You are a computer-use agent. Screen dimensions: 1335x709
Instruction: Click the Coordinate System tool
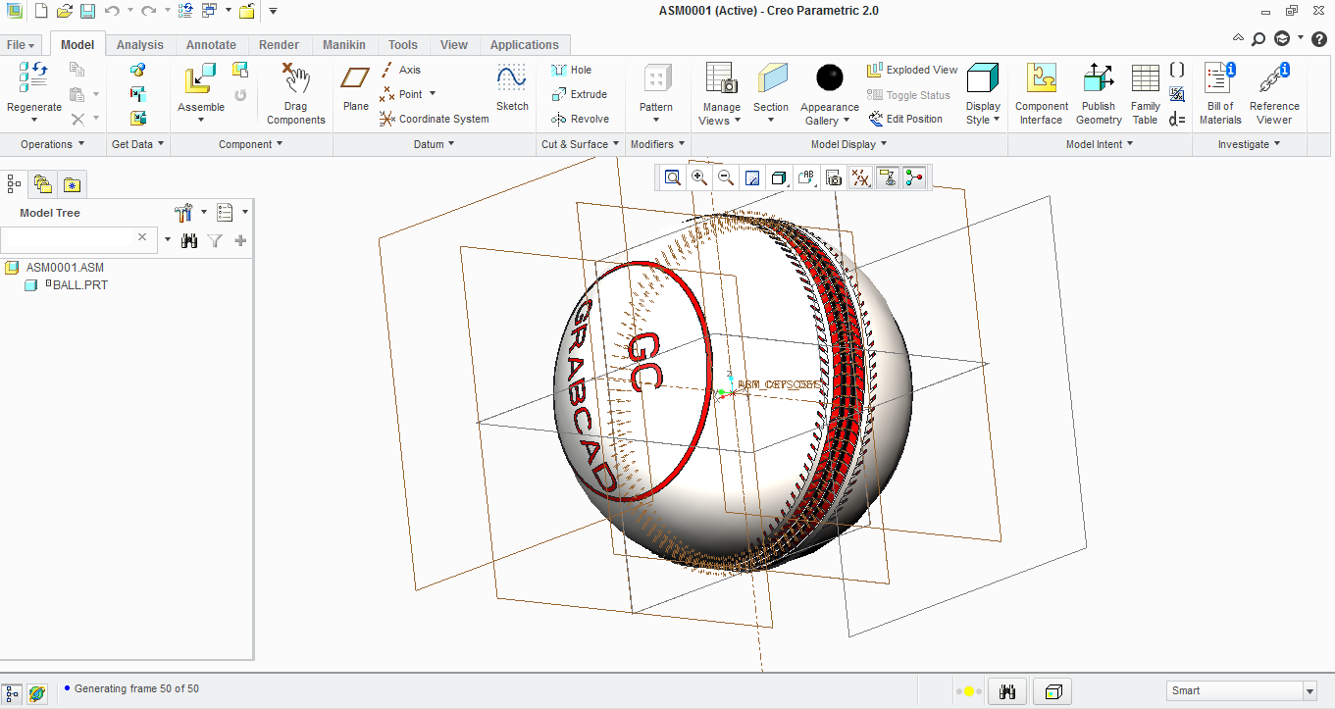pyautogui.click(x=434, y=119)
